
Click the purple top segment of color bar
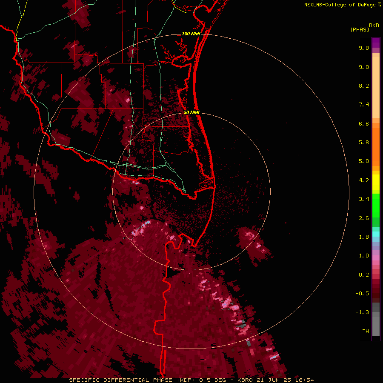tap(376, 43)
